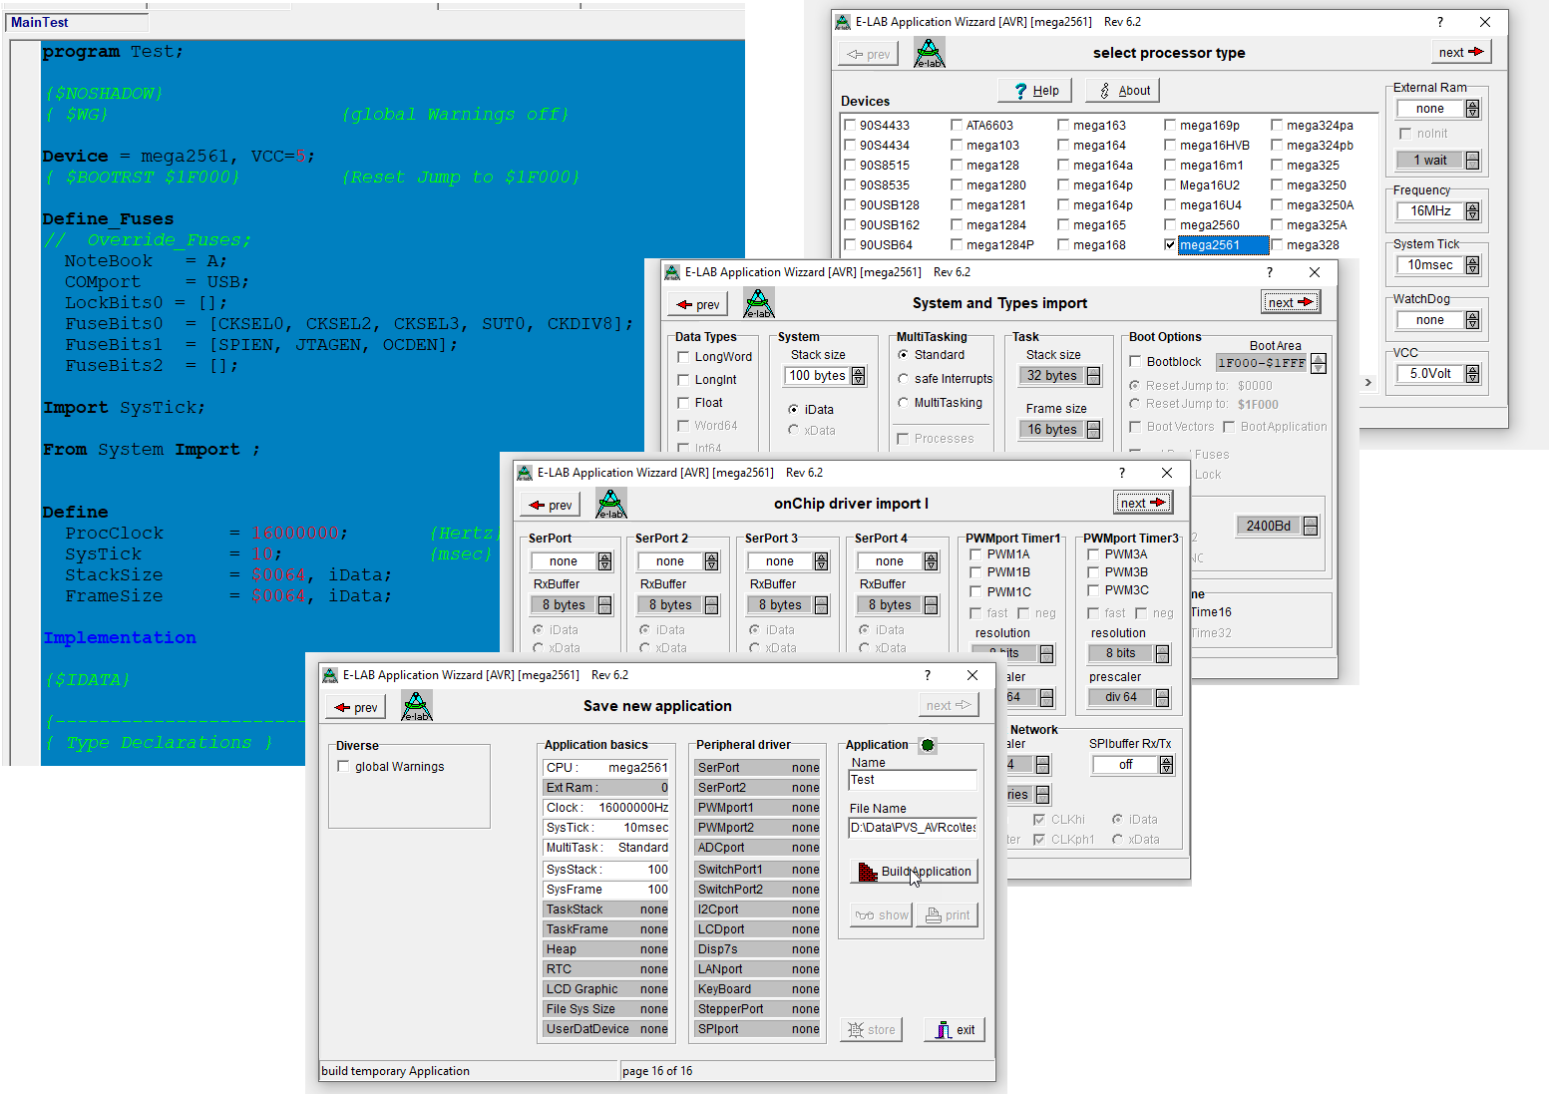Uncheck the mega2561 device checkbox
This screenshot has height=1094, width=1549.
click(1170, 244)
